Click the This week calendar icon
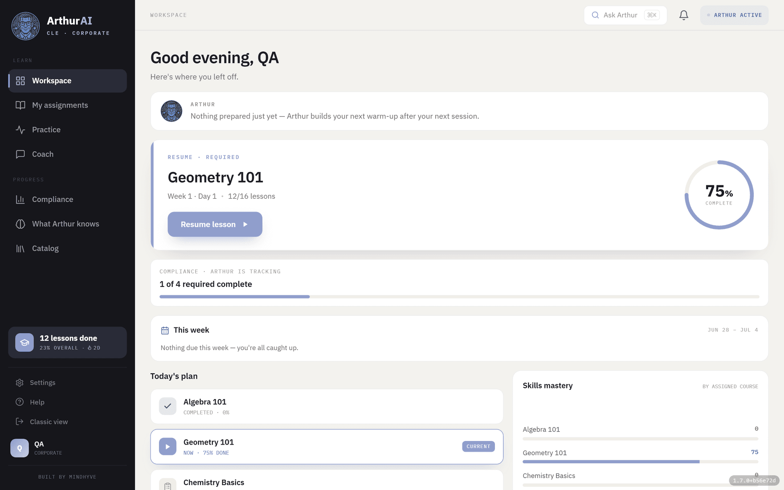The height and width of the screenshot is (490, 784). [165, 331]
